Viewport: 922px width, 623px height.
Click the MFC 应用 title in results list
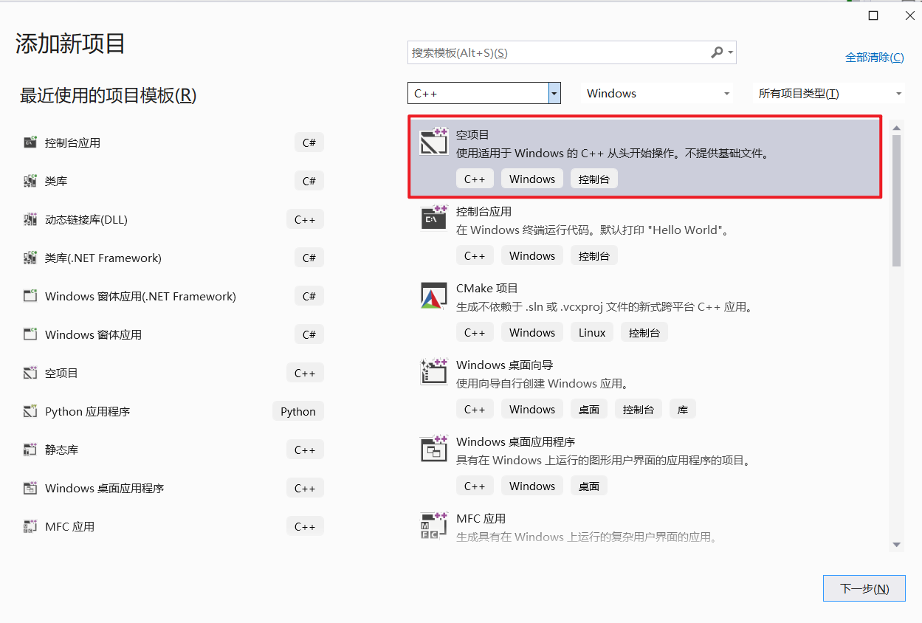point(481,518)
